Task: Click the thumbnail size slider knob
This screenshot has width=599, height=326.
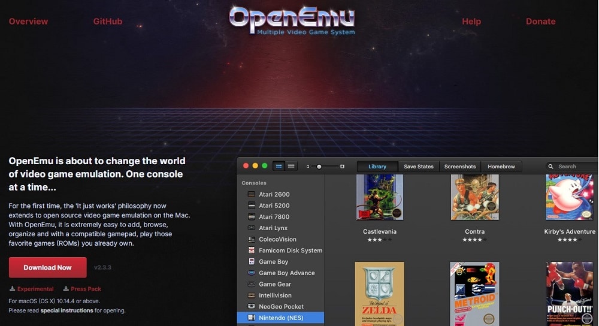Action: click(x=319, y=167)
